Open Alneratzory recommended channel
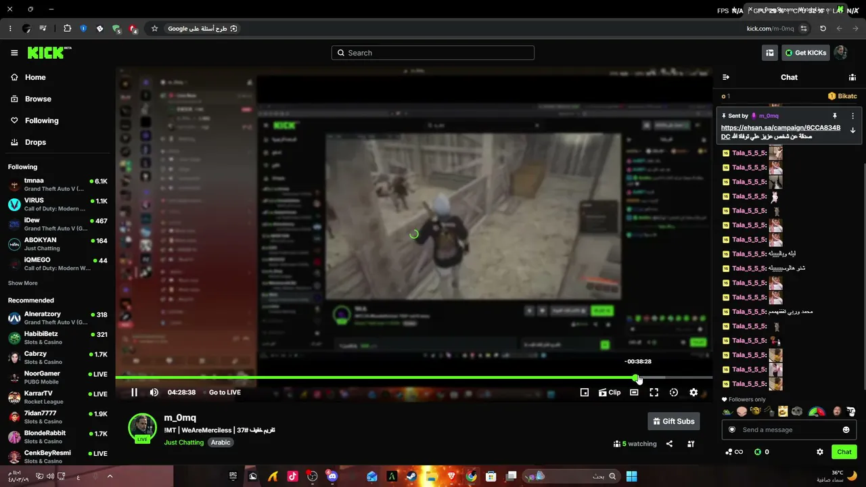Viewport: 866px width, 487px height. [x=58, y=318]
